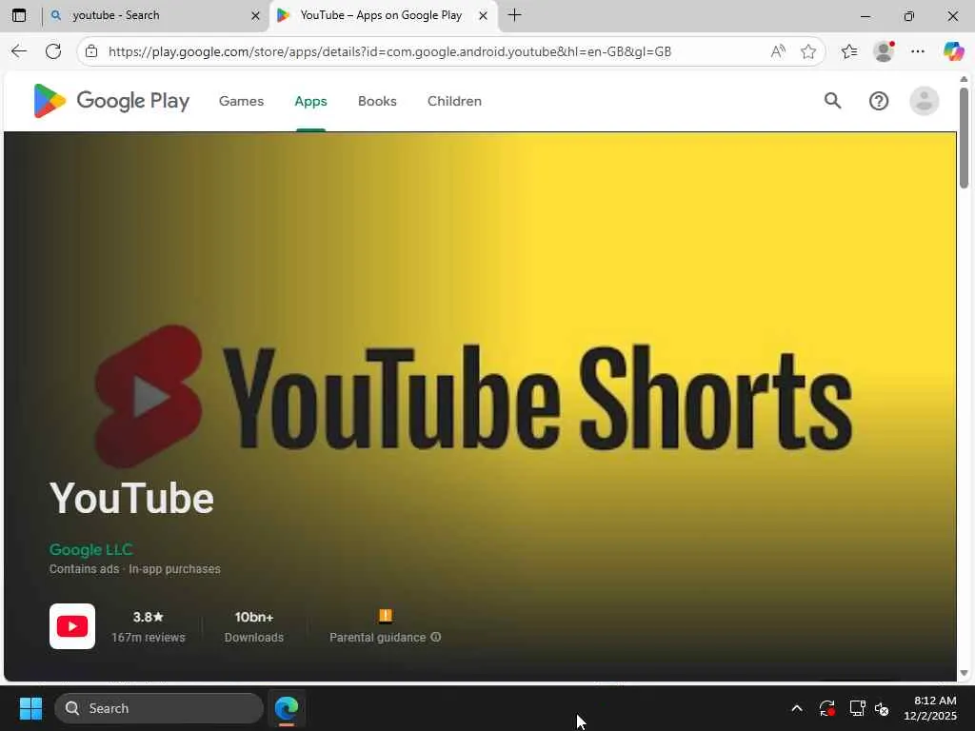Add this page to favorites star
This screenshot has width=975, height=731.
808,51
